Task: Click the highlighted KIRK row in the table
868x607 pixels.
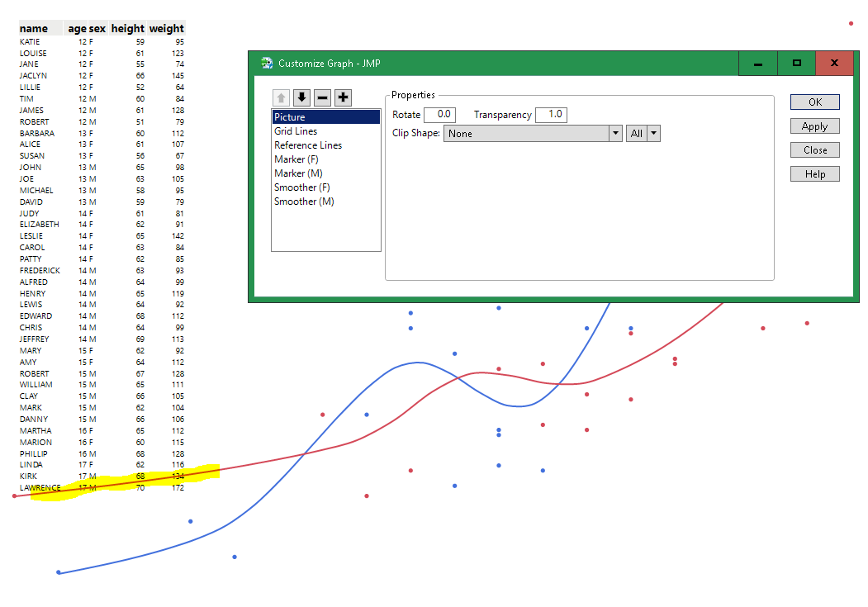Action: click(99, 476)
